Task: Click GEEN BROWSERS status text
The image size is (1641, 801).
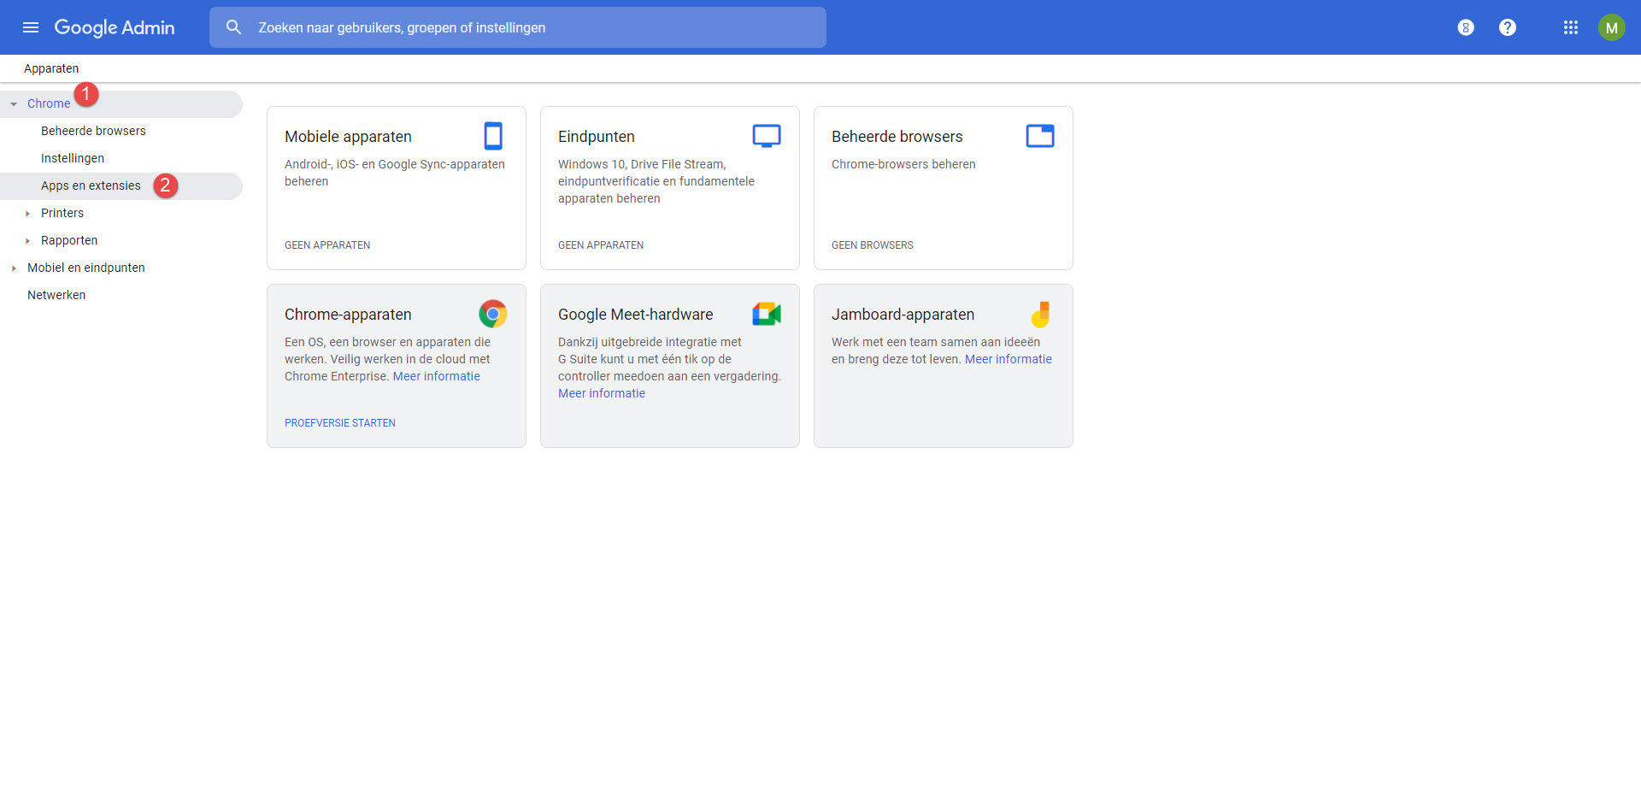Action: point(873,245)
